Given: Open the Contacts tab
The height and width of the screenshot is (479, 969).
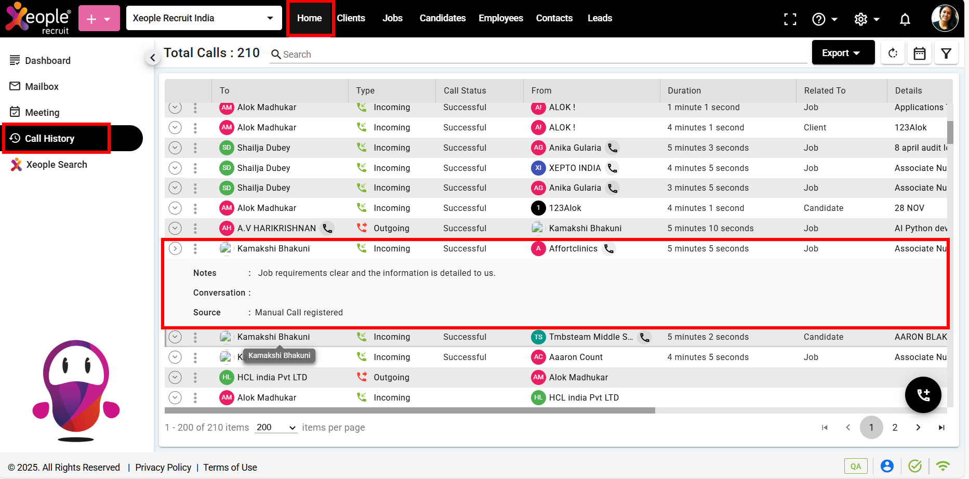Looking at the screenshot, I should (x=554, y=18).
